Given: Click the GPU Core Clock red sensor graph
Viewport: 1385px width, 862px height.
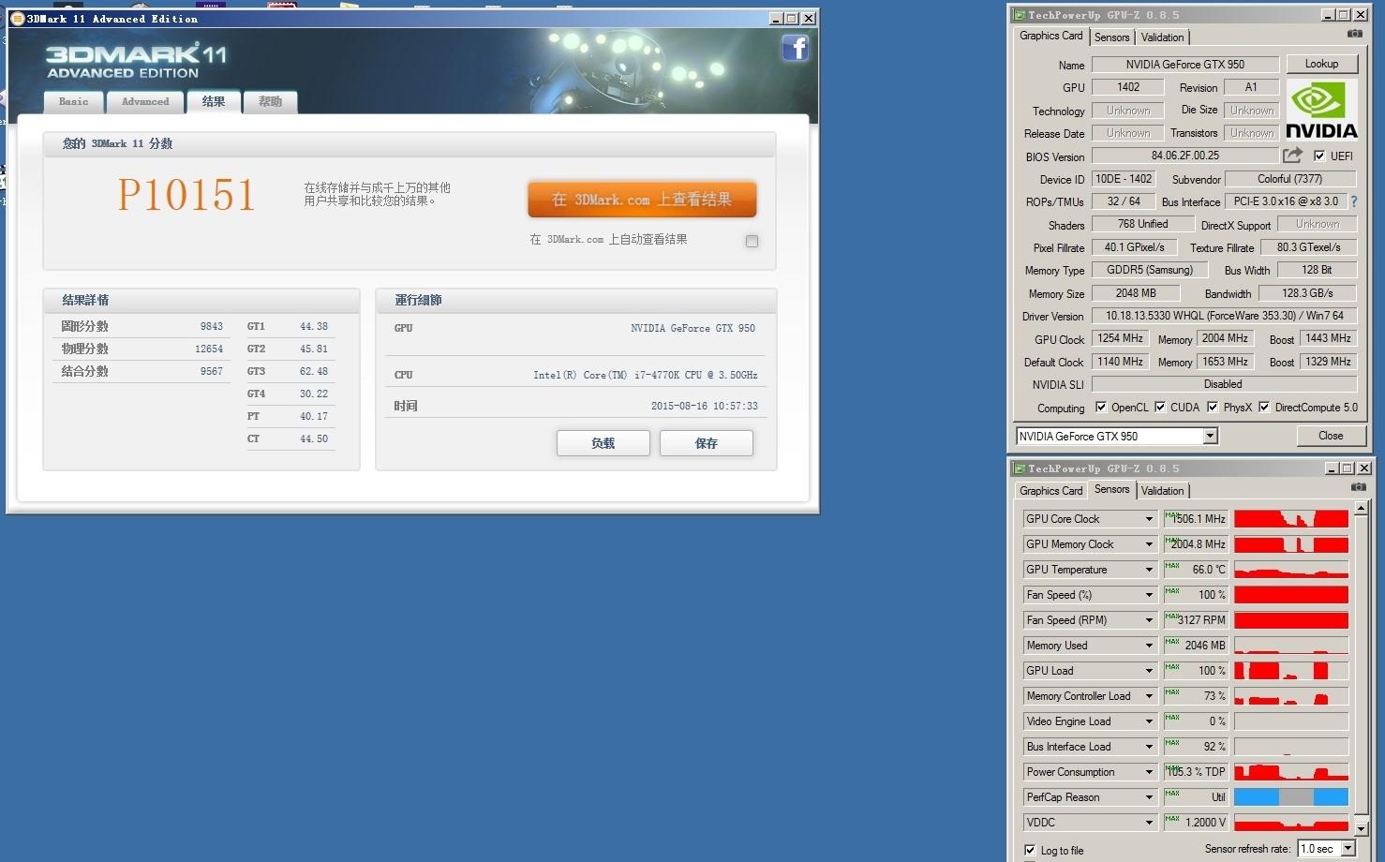Looking at the screenshot, I should [x=1291, y=519].
